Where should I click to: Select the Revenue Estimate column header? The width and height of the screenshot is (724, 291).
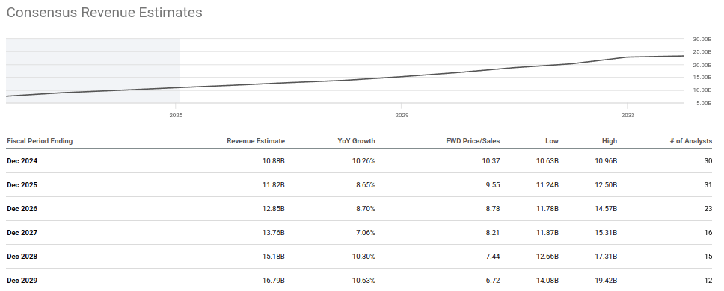click(x=256, y=141)
